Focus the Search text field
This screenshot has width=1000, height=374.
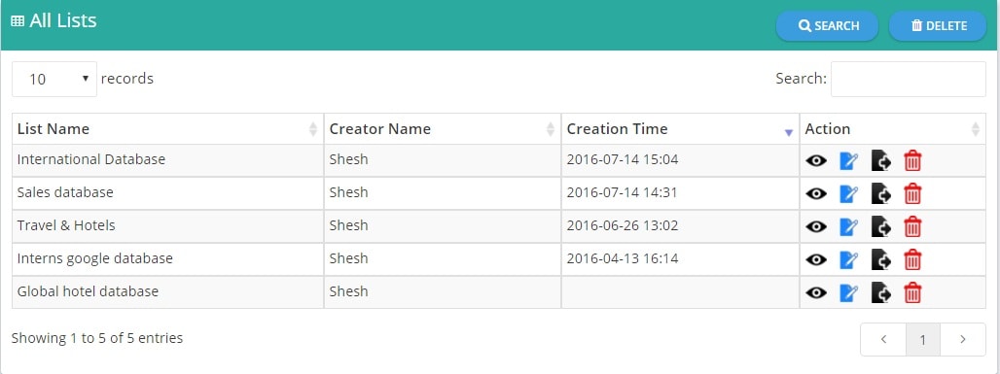[x=909, y=79]
